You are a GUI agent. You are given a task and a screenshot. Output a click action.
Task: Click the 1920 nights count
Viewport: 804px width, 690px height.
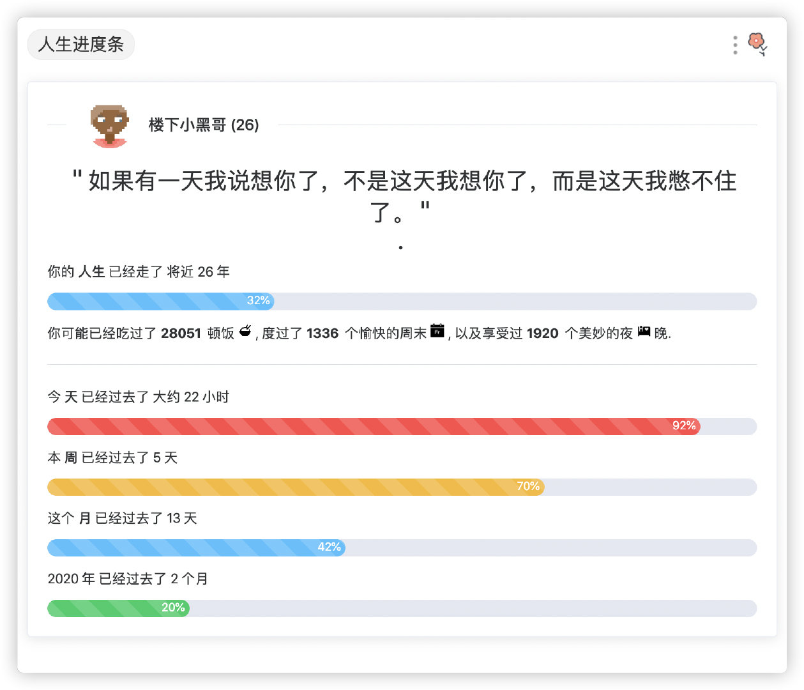pyautogui.click(x=543, y=333)
